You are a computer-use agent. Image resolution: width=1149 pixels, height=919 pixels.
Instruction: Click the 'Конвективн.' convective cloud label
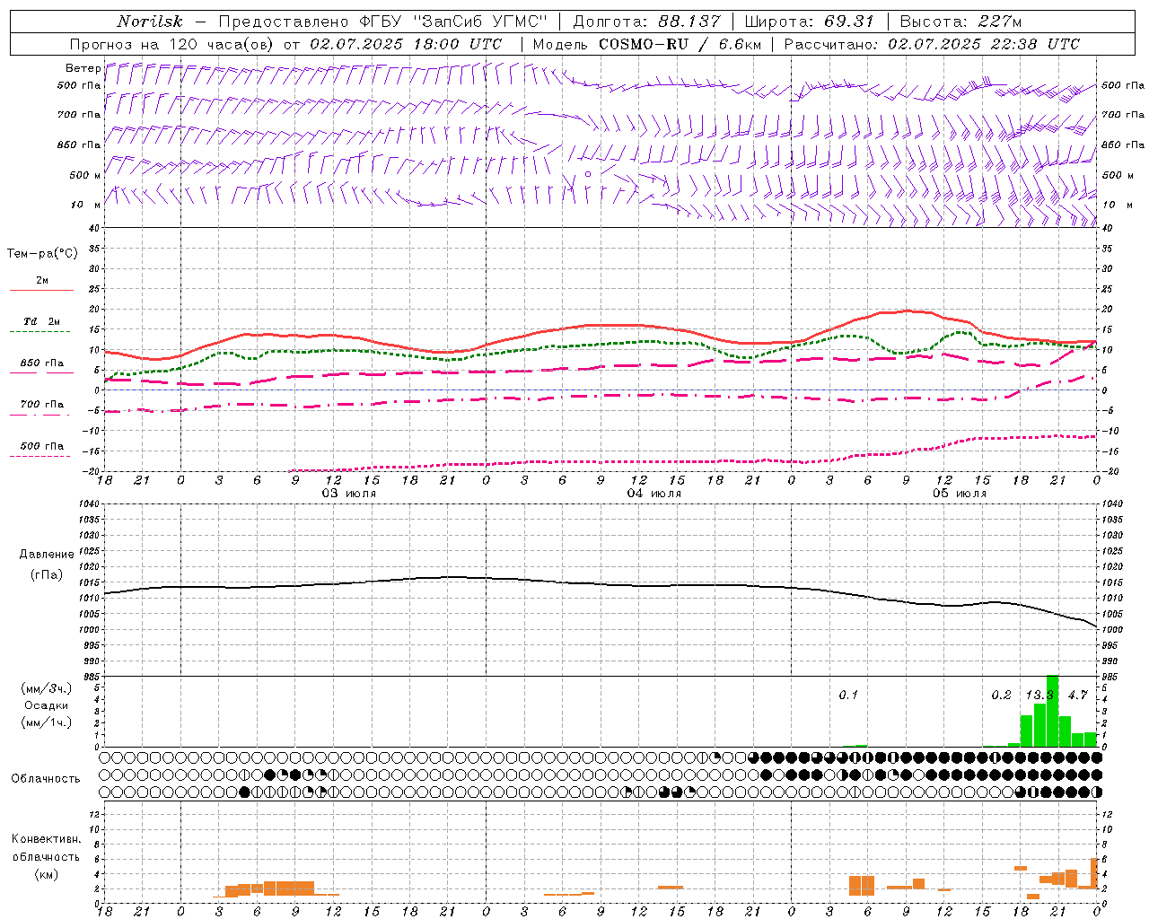46,839
